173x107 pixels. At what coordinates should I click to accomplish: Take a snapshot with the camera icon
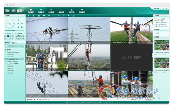39,16
